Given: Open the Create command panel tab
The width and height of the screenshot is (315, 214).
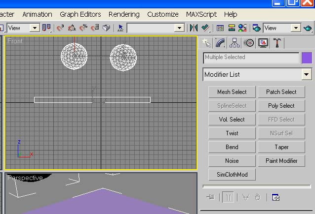Looking at the screenshot, I should click(206, 43).
